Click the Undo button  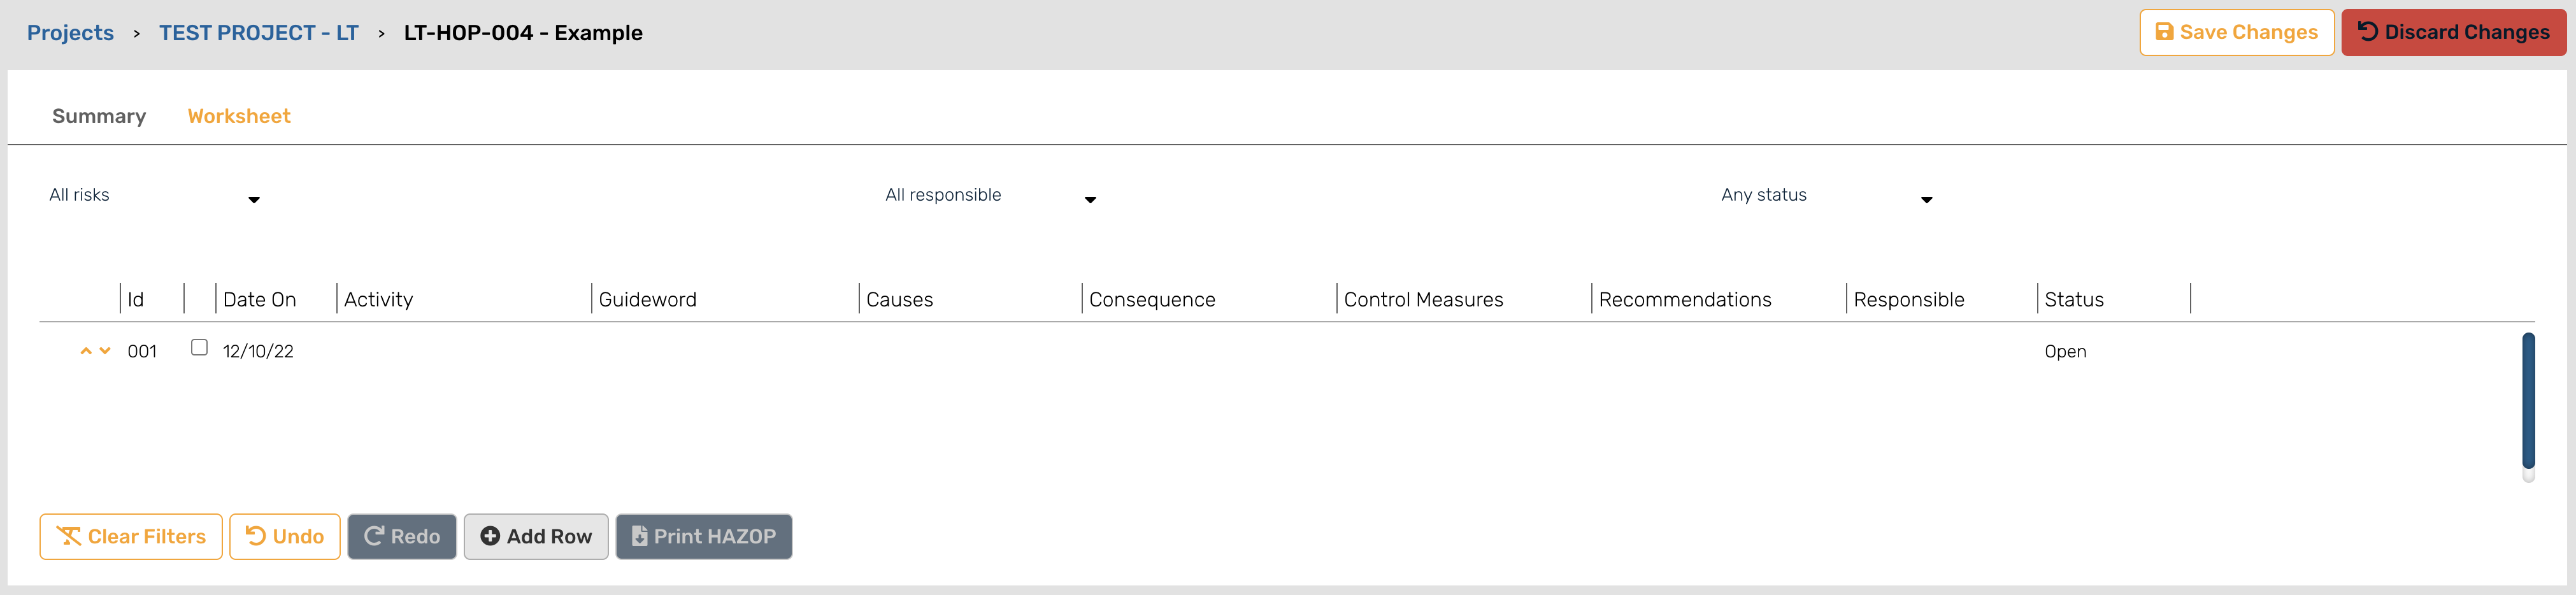click(x=285, y=536)
